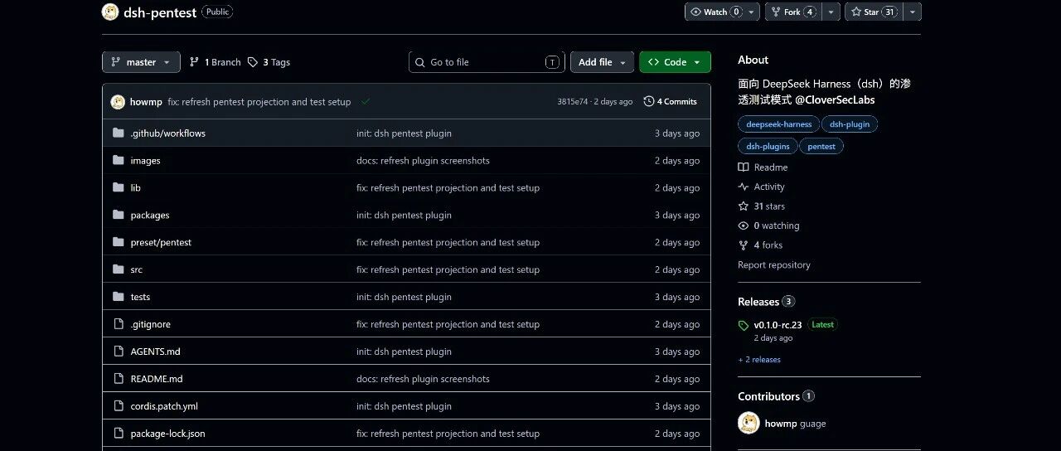Click the folder icon for images
This screenshot has width=1061, height=451.
coord(118,160)
